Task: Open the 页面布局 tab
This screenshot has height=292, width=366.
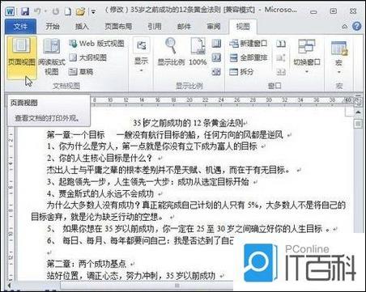Action: click(118, 27)
